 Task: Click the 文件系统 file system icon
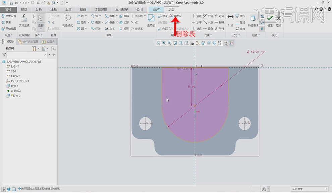pyautogui.click(x=24, y=20)
